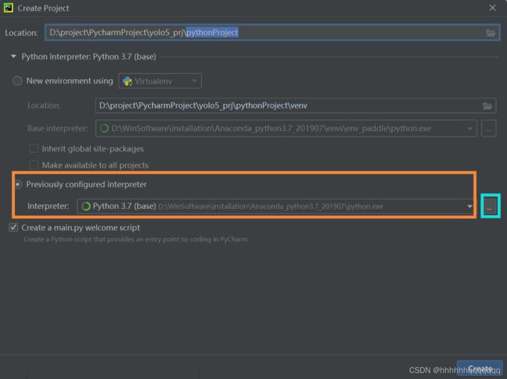
Task: Toggle Make available to all projects checkbox
Action: (34, 165)
